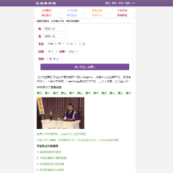This screenshot has width=173, height=173.
Task: Open the 属兔 zodiac link
Action: coord(63,93)
